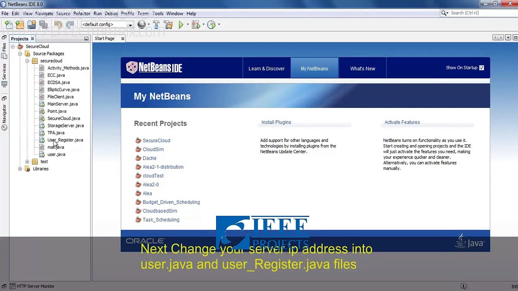Collapse the SecureCloud project node
Image resolution: width=518 pixels, height=291 pixels.
(x=13, y=46)
